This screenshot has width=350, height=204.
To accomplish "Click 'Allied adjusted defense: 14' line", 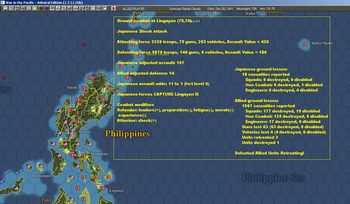I will [145, 73].
